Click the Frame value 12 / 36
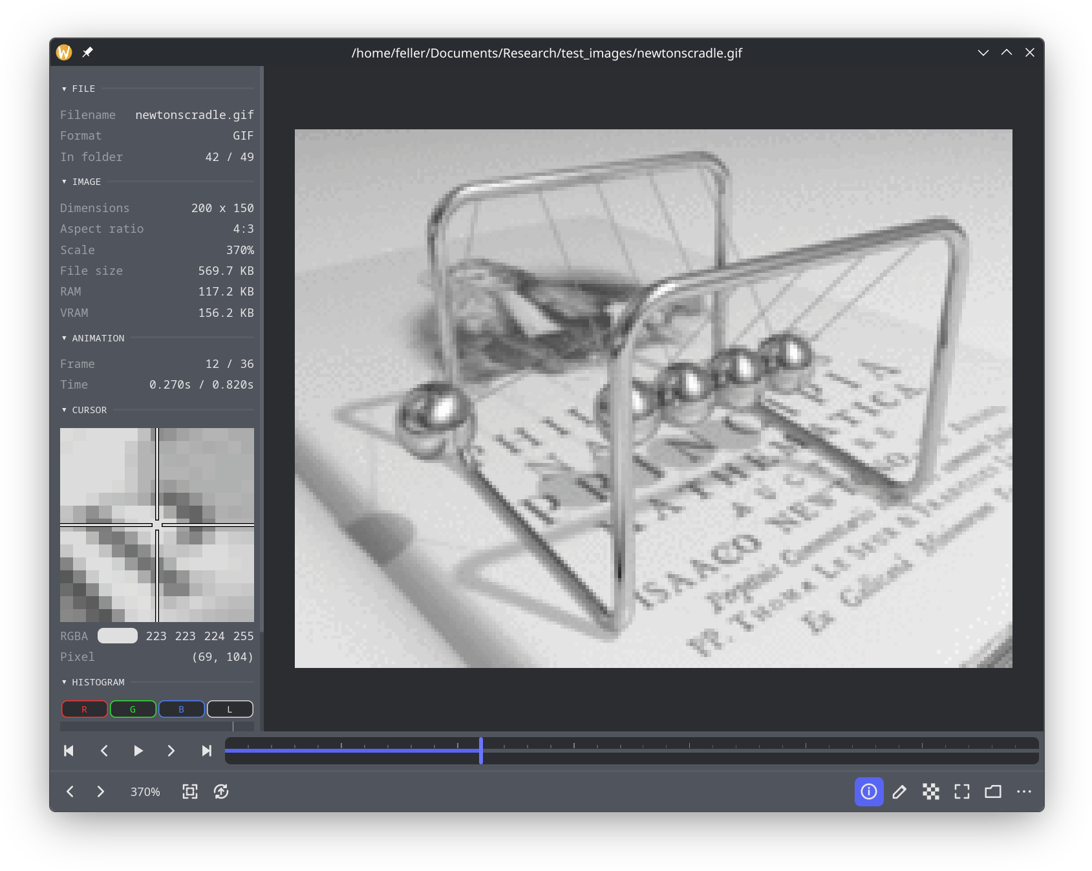This screenshot has width=1092, height=871. [230, 363]
